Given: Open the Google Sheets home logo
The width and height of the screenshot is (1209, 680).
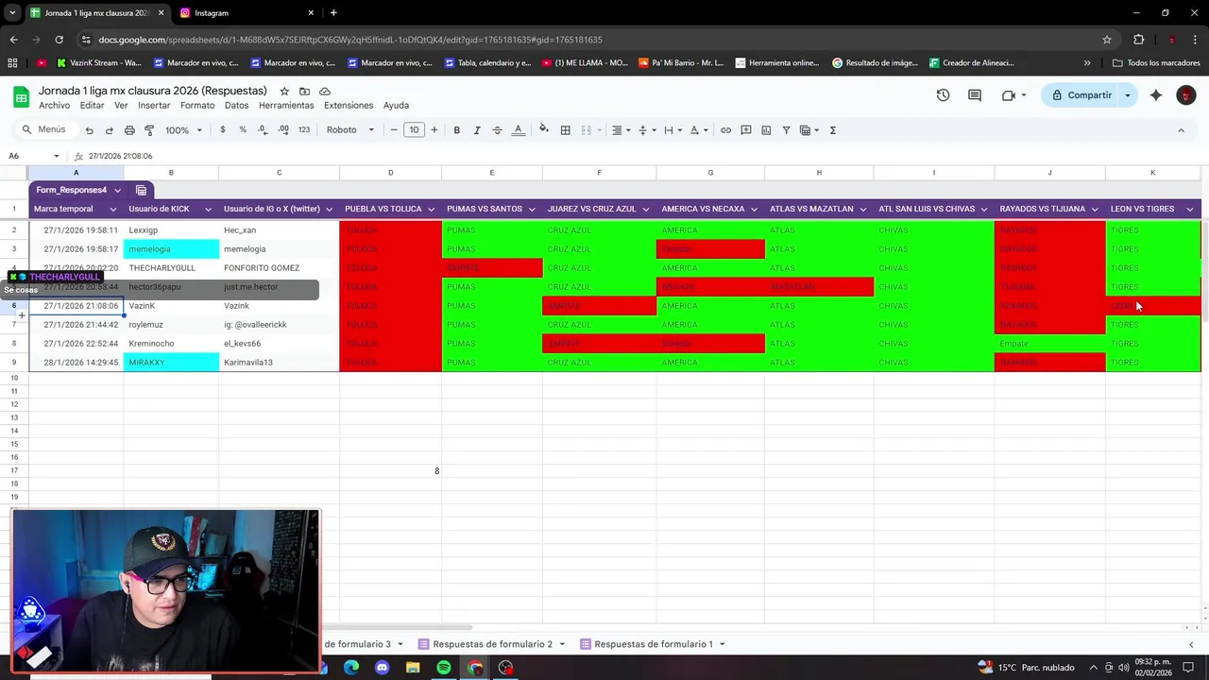Looking at the screenshot, I should (x=21, y=96).
